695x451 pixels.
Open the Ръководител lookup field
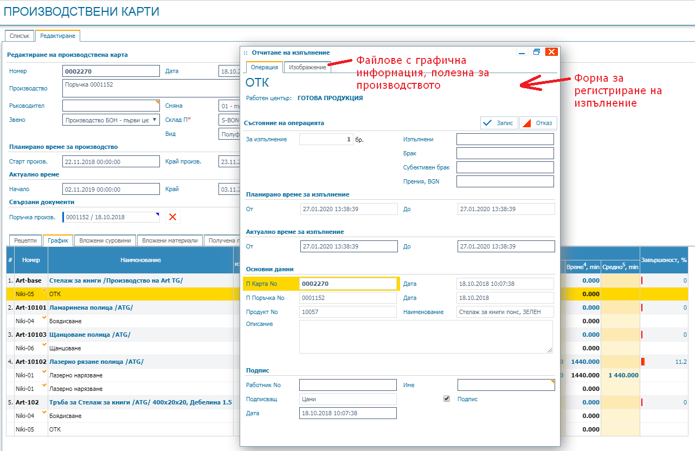(x=111, y=106)
